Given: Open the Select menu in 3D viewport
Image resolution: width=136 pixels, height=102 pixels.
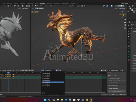Looking at the screenshot, I should tap(52, 6).
